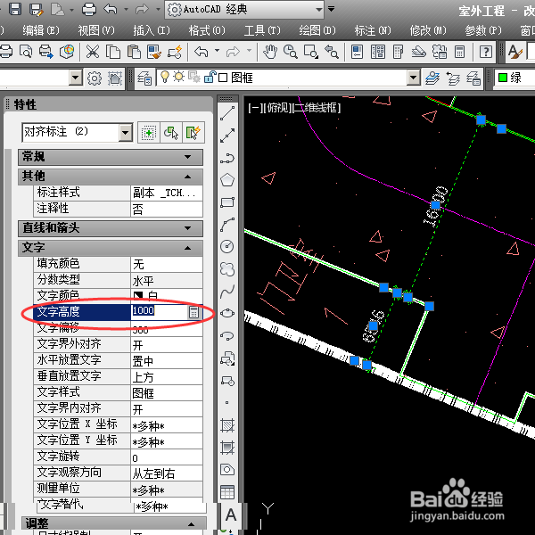Click the Select Objects icon in Properties panel
The width and height of the screenshot is (535, 535).
point(171,132)
